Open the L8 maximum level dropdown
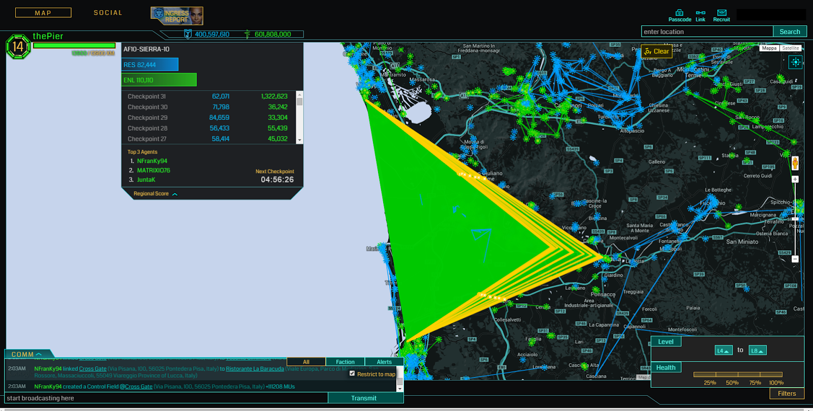This screenshot has height=411, width=813. point(758,350)
